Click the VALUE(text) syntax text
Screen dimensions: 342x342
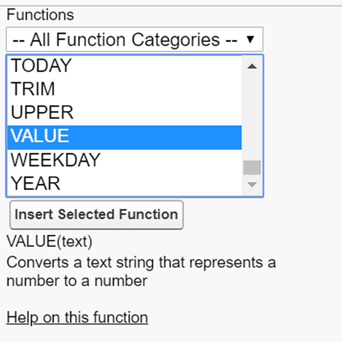pyautogui.click(x=49, y=242)
